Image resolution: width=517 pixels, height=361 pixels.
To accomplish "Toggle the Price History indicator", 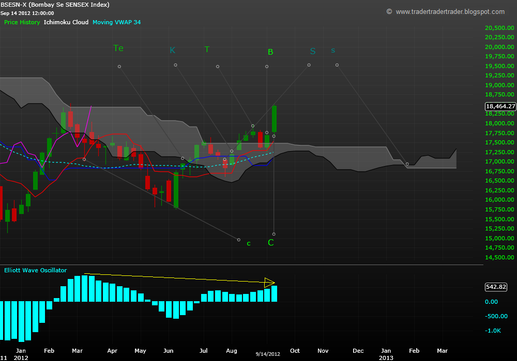I will tap(22, 22).
